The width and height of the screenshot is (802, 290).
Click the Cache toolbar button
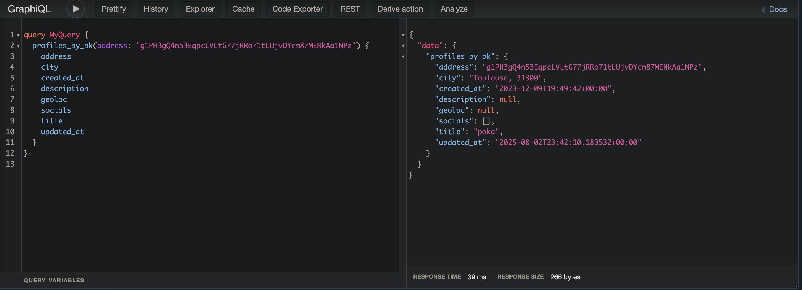(243, 9)
